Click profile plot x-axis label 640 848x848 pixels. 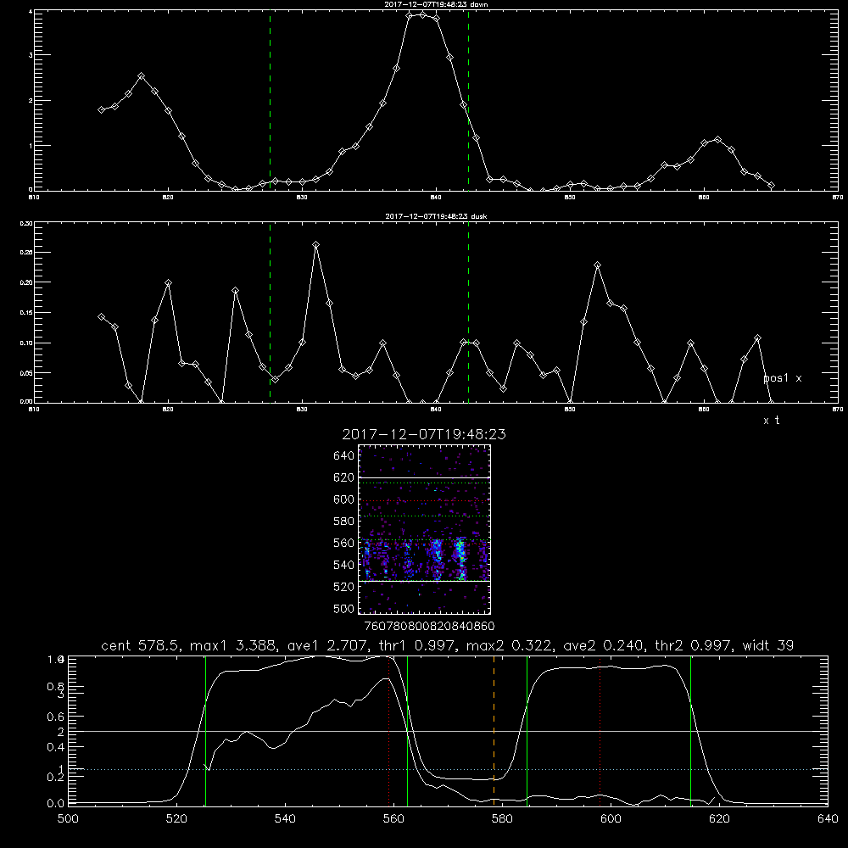point(828,818)
